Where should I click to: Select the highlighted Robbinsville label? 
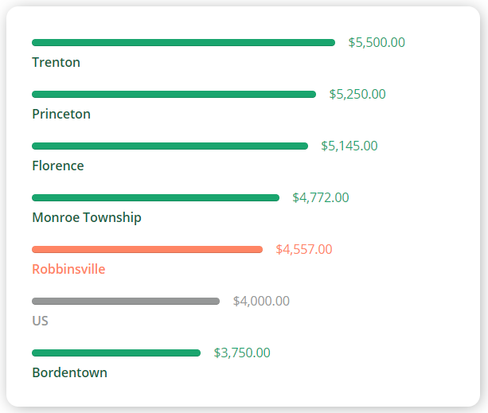click(x=68, y=269)
